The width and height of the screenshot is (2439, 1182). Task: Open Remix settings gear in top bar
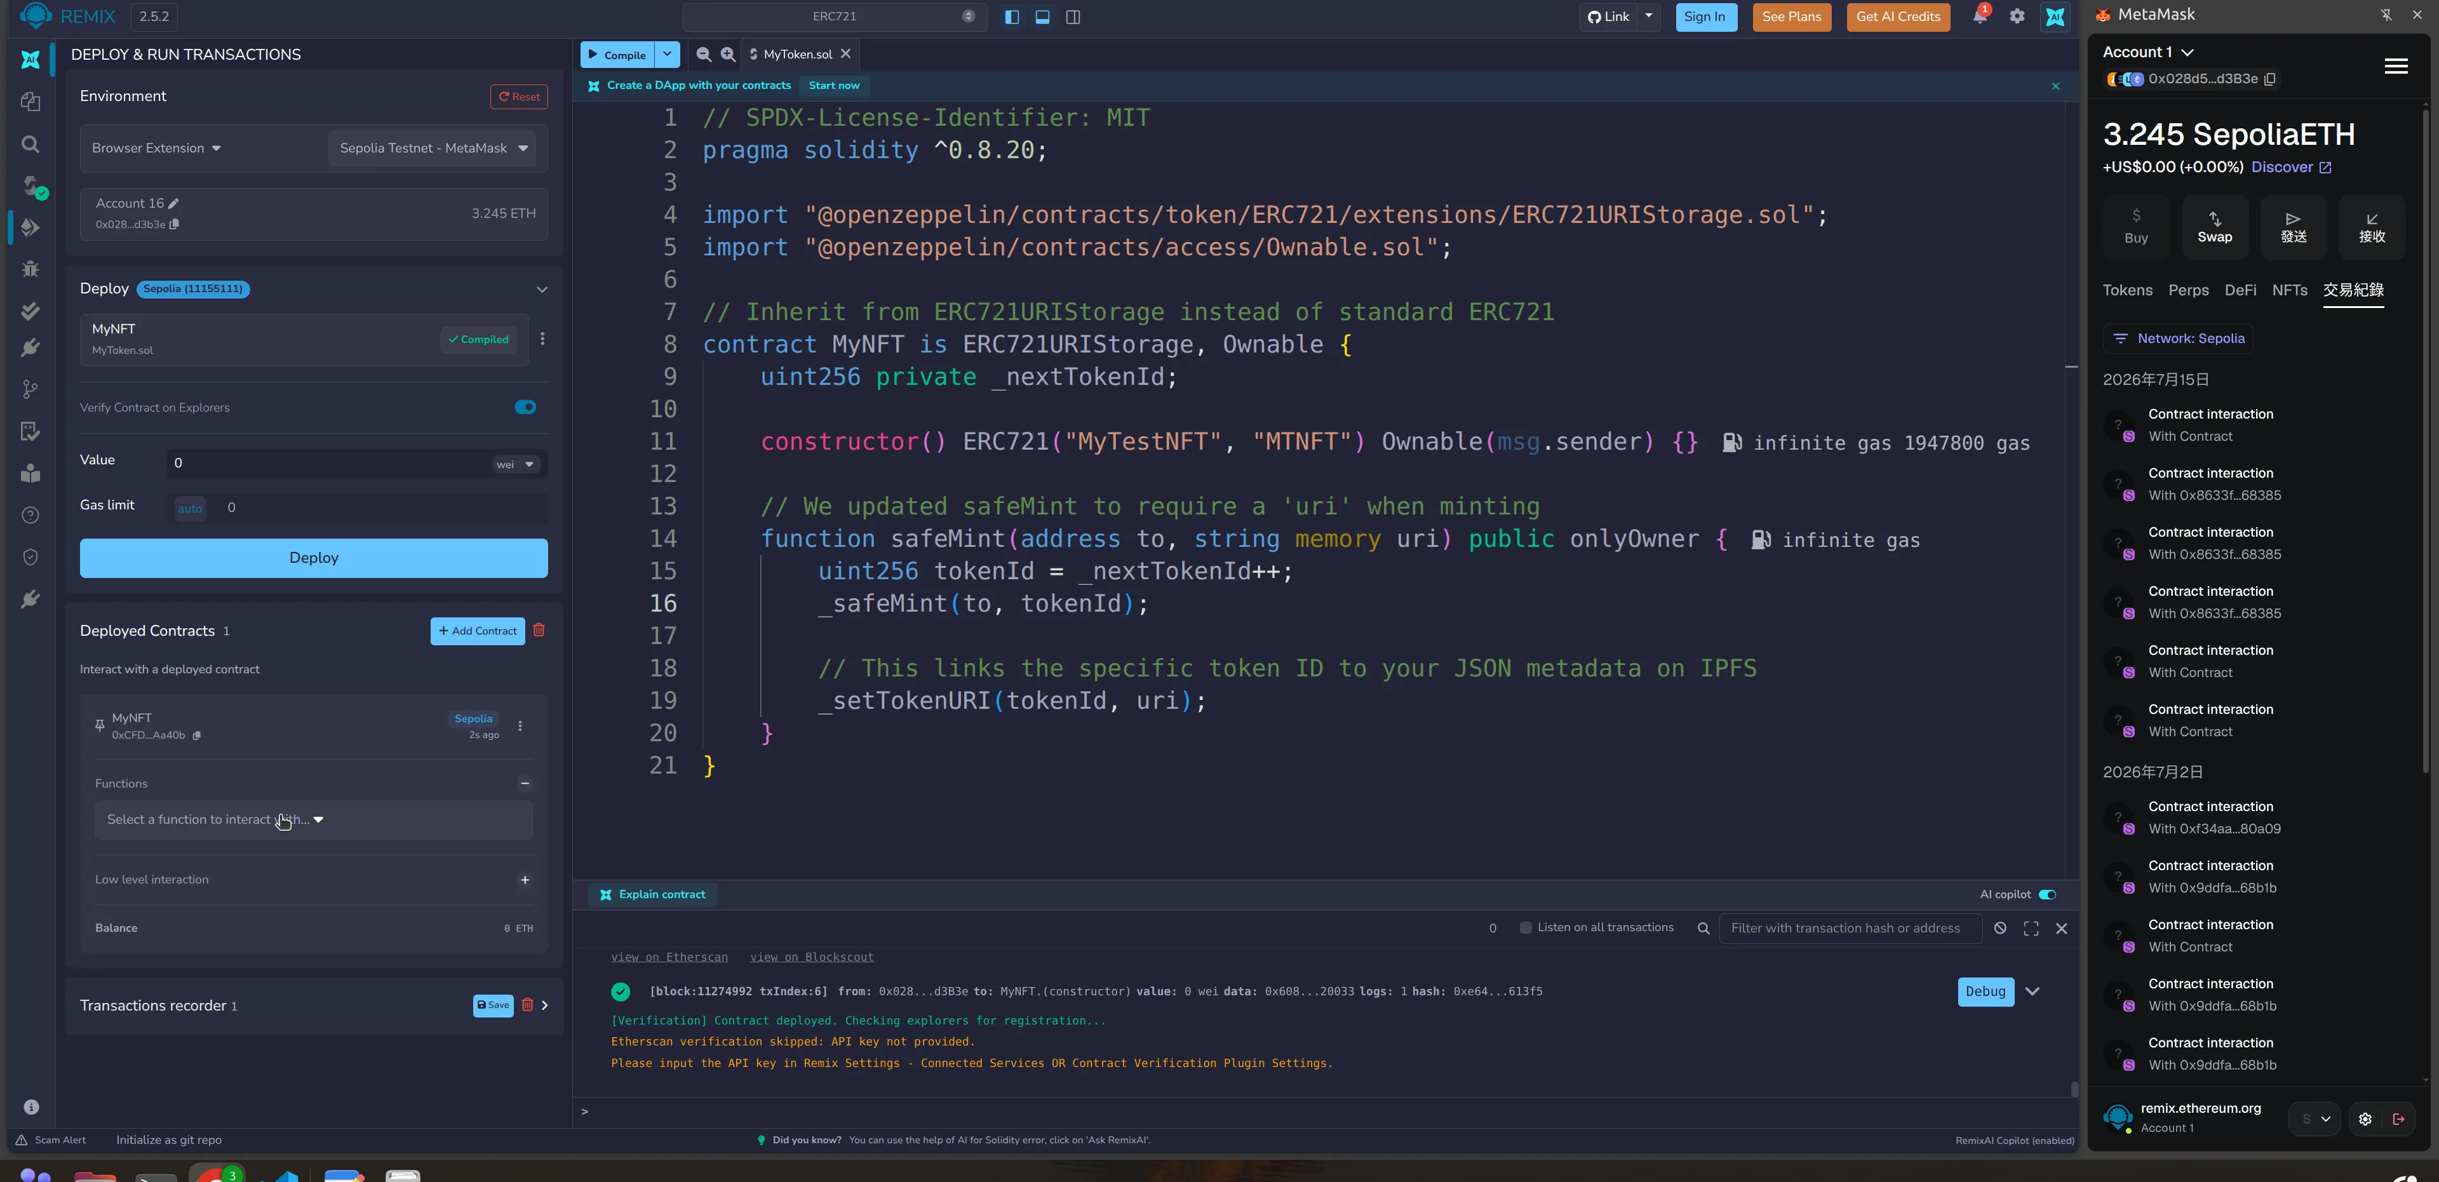(2017, 16)
